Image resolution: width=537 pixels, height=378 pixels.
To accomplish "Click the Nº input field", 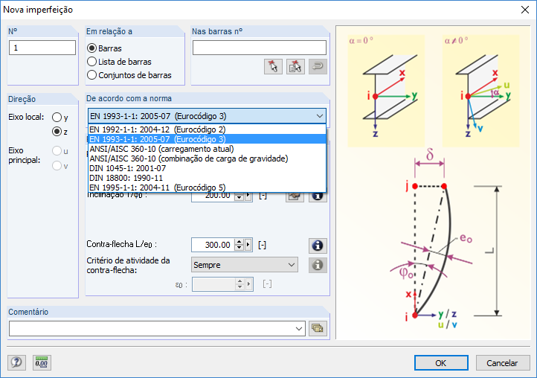I will [x=42, y=48].
